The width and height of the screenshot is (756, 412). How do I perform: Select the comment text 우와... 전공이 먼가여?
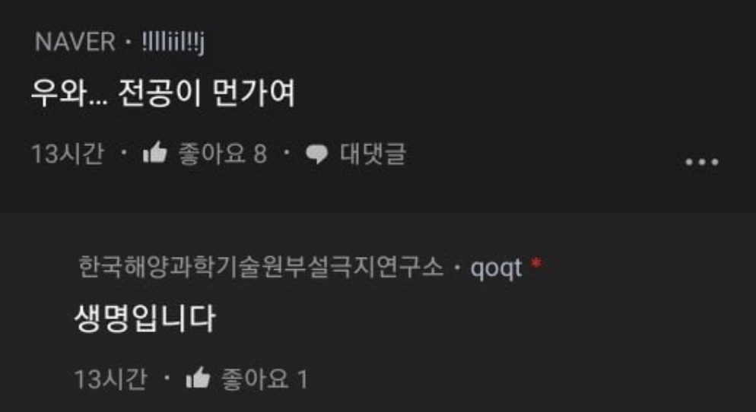(x=163, y=93)
